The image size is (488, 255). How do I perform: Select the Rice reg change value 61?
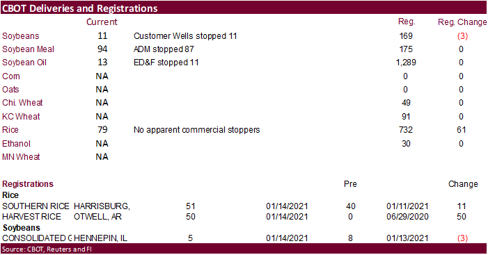(462, 130)
